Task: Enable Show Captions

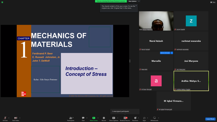Action: pos(114,119)
